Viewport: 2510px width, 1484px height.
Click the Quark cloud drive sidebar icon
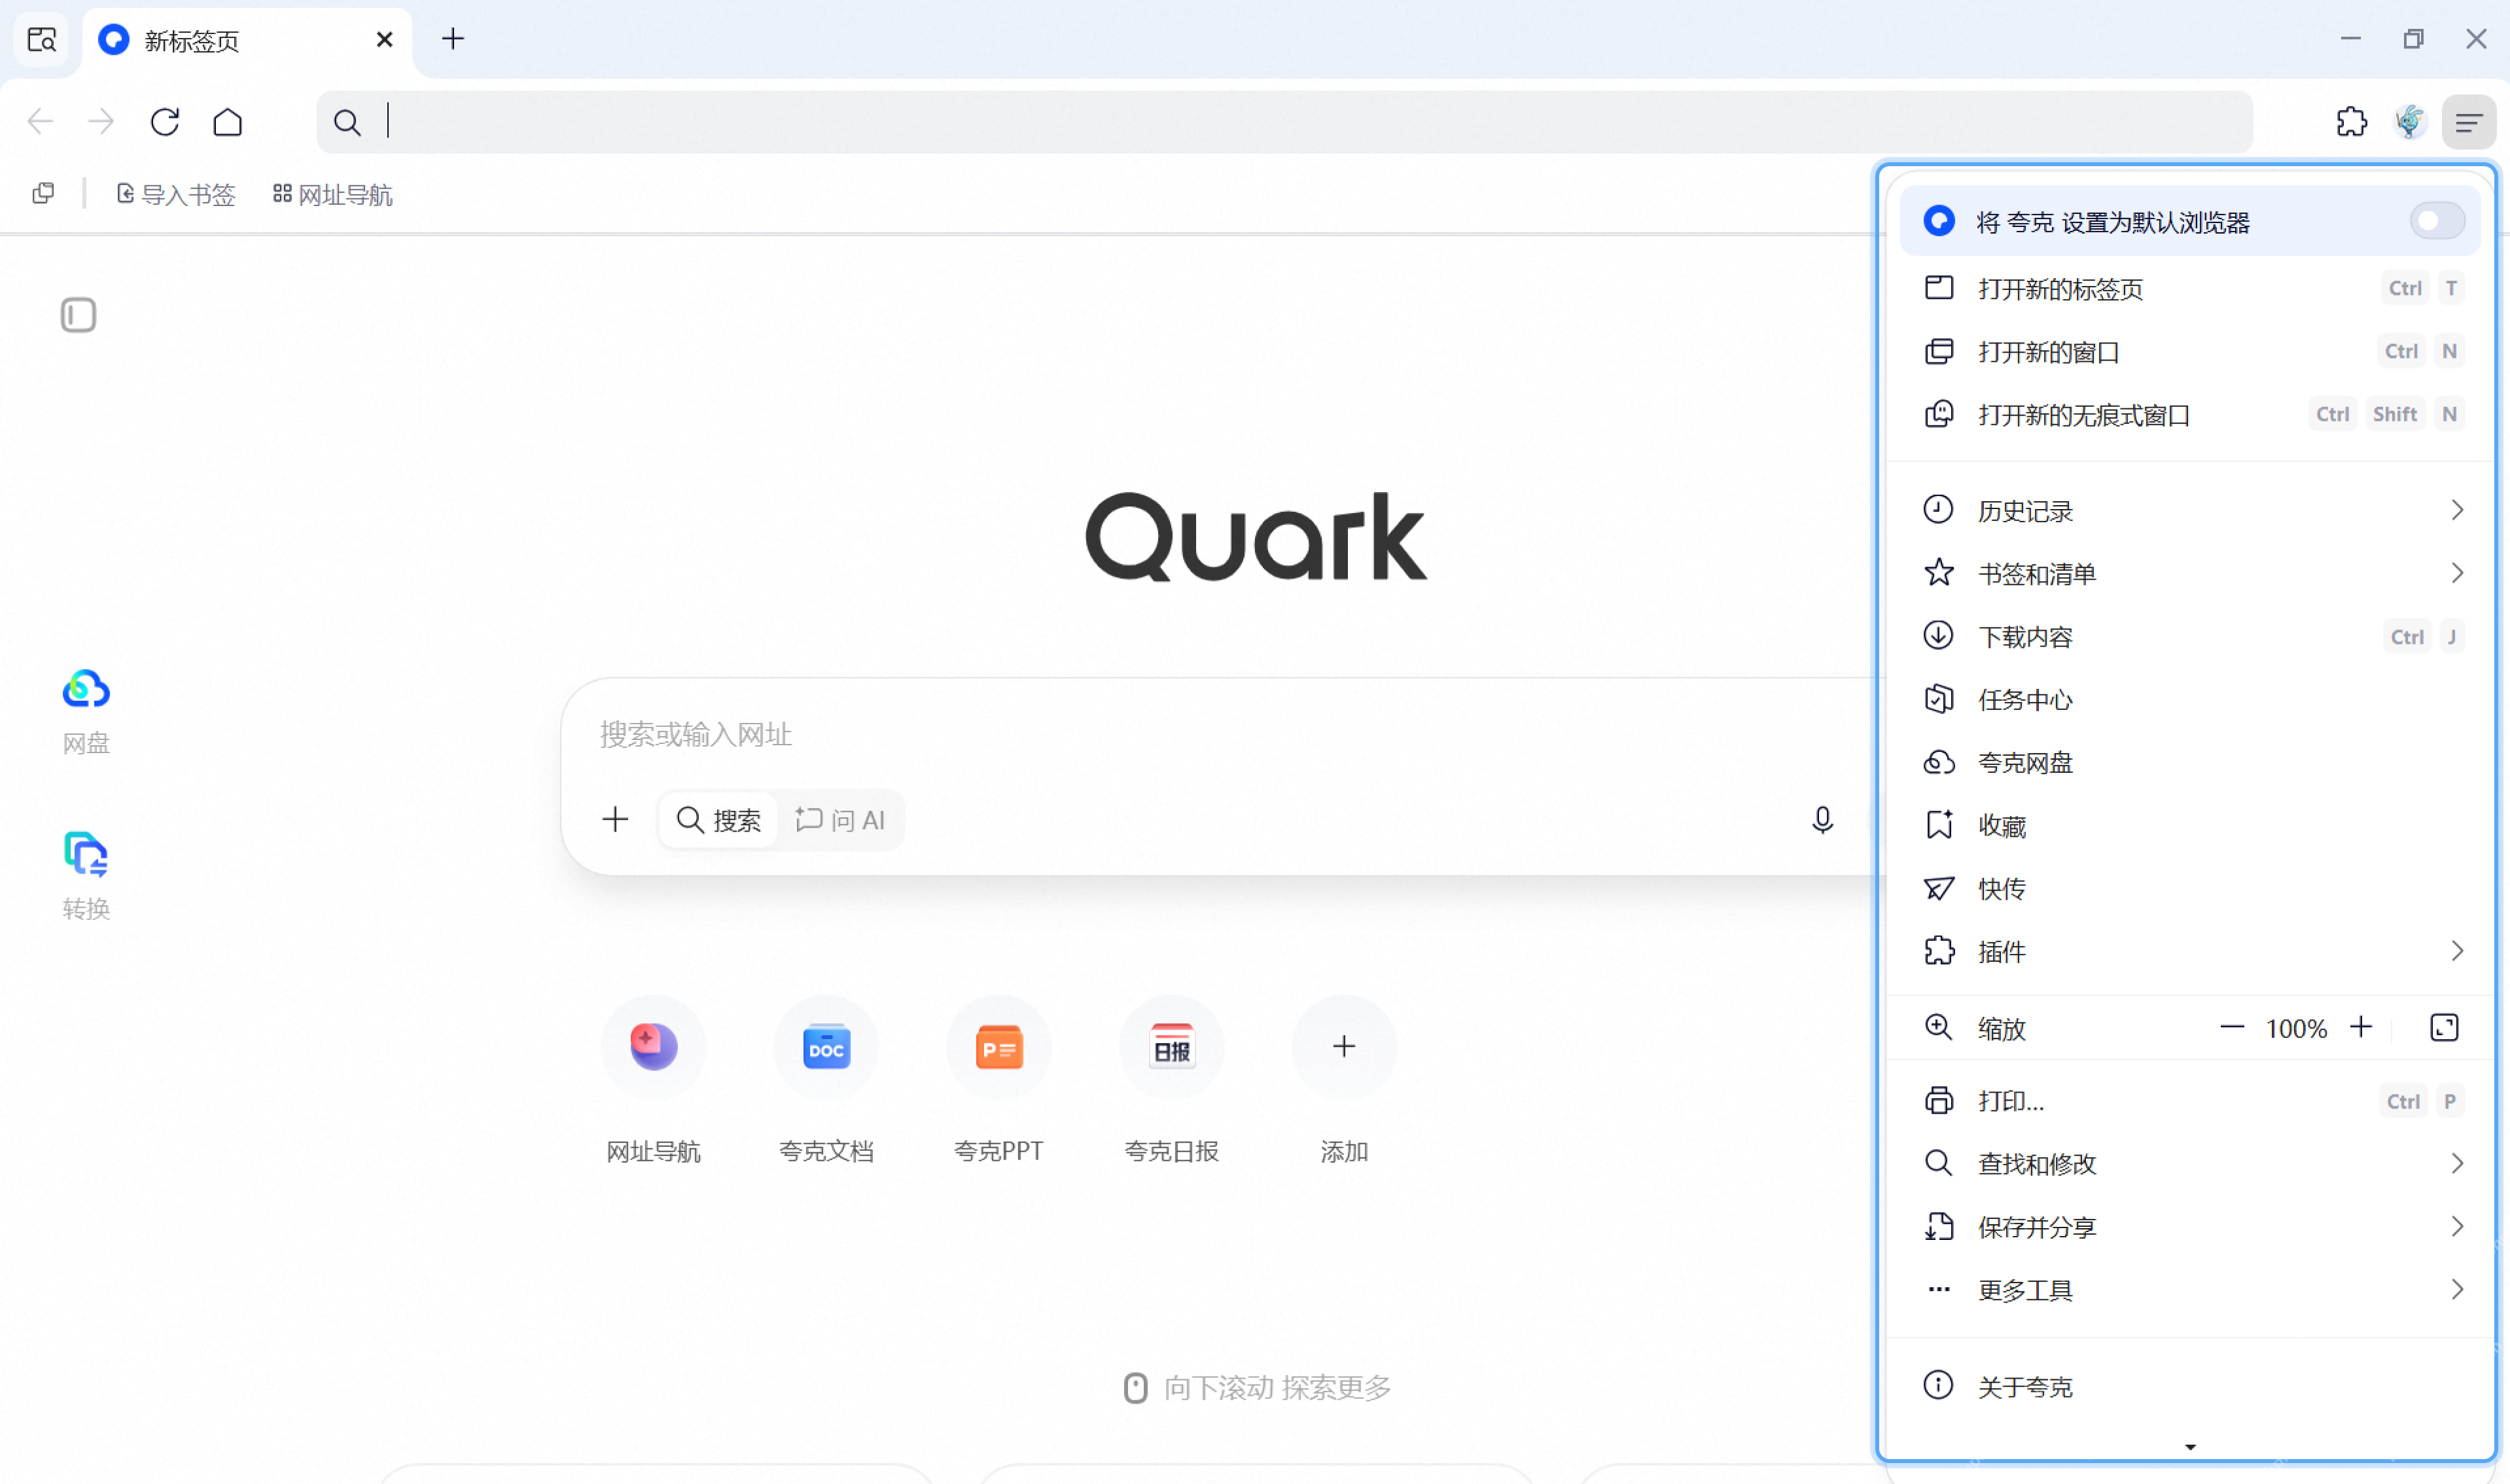coord(86,690)
